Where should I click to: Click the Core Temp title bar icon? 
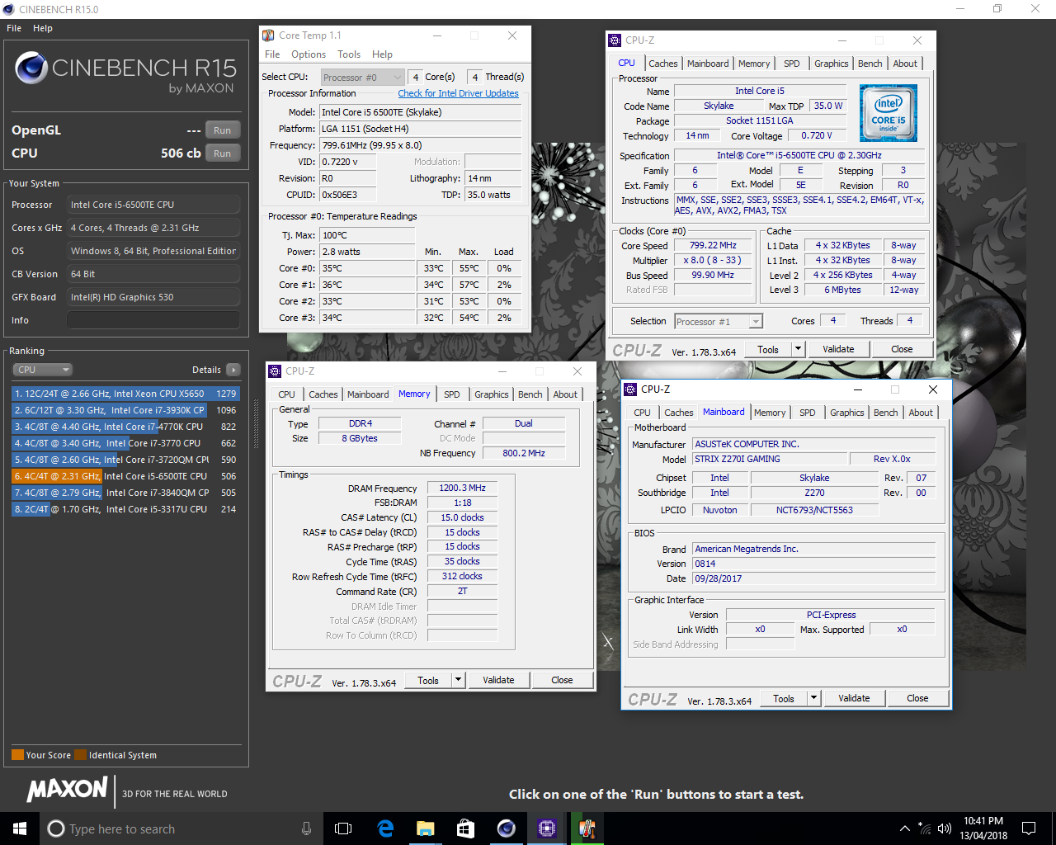click(x=268, y=35)
